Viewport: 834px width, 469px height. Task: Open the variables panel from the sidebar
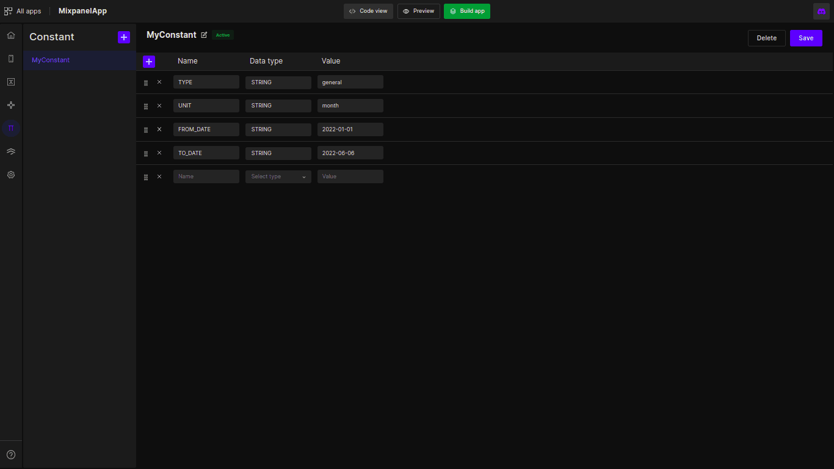(10, 81)
